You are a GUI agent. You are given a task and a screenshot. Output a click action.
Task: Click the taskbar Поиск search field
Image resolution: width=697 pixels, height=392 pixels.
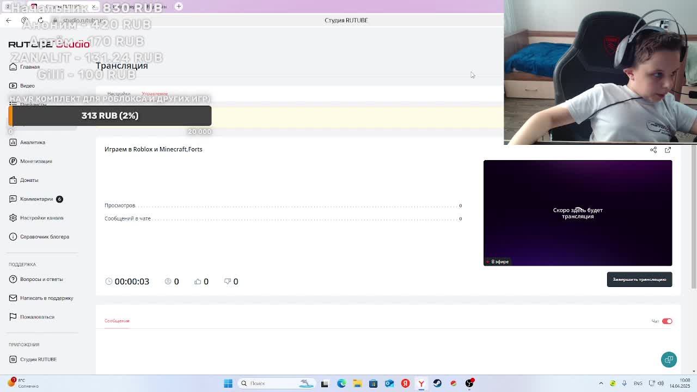click(x=278, y=383)
